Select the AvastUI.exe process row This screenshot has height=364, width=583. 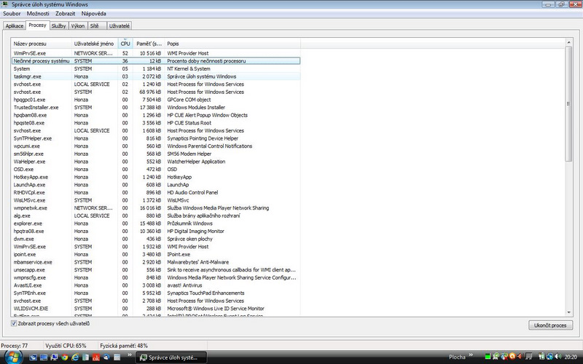tap(155, 285)
